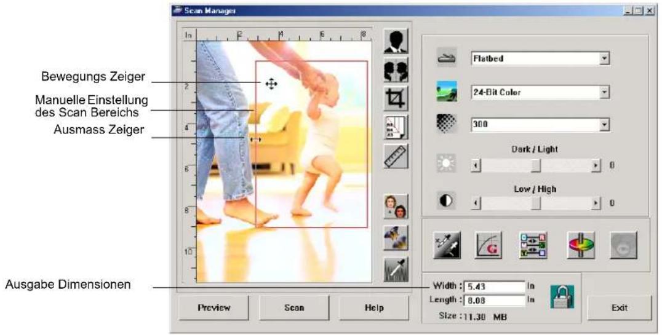The image size is (662, 335).
Task: Click the flatbed scanner source icon
Action: pos(447,58)
